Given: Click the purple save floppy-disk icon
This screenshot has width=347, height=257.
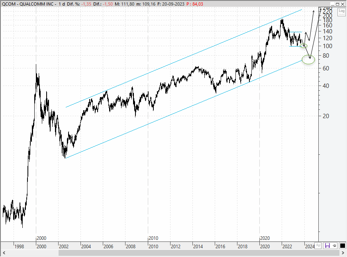Looking at the screenshot, I should [x=327, y=245].
